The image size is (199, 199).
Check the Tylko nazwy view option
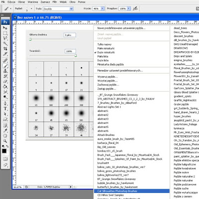pyautogui.click(x=104, y=44)
